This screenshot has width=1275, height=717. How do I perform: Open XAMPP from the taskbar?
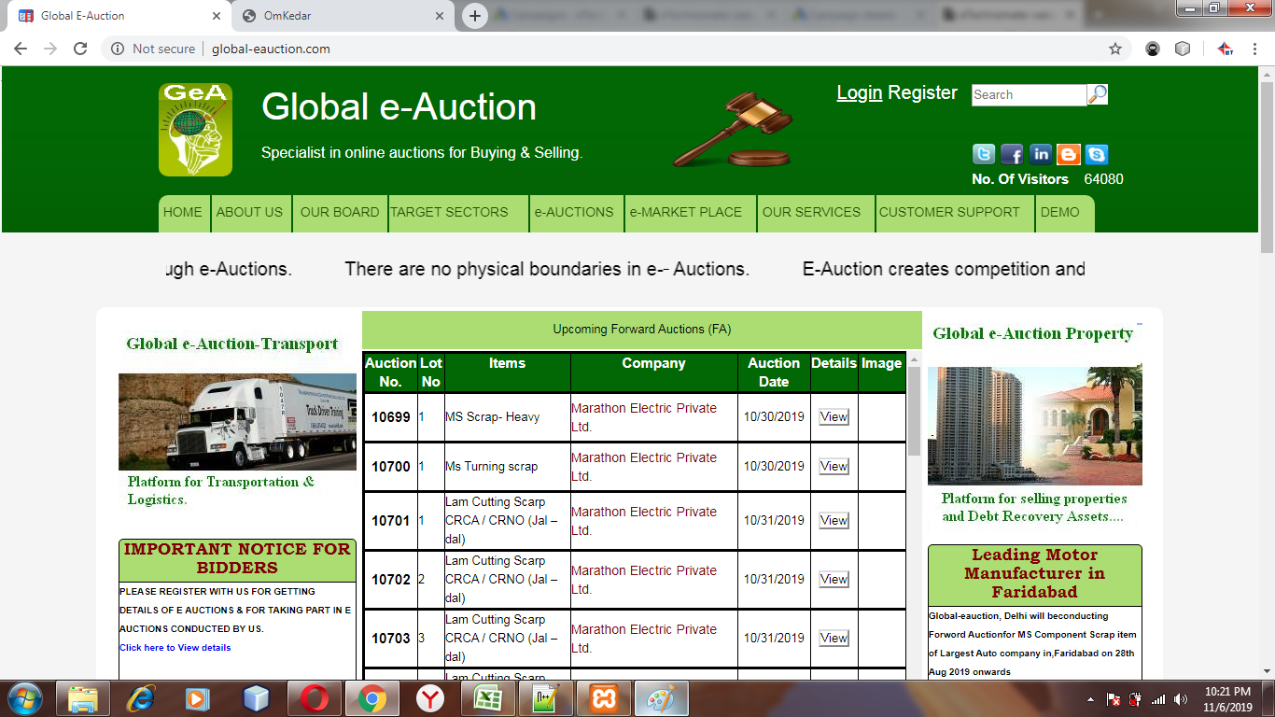[x=604, y=698]
